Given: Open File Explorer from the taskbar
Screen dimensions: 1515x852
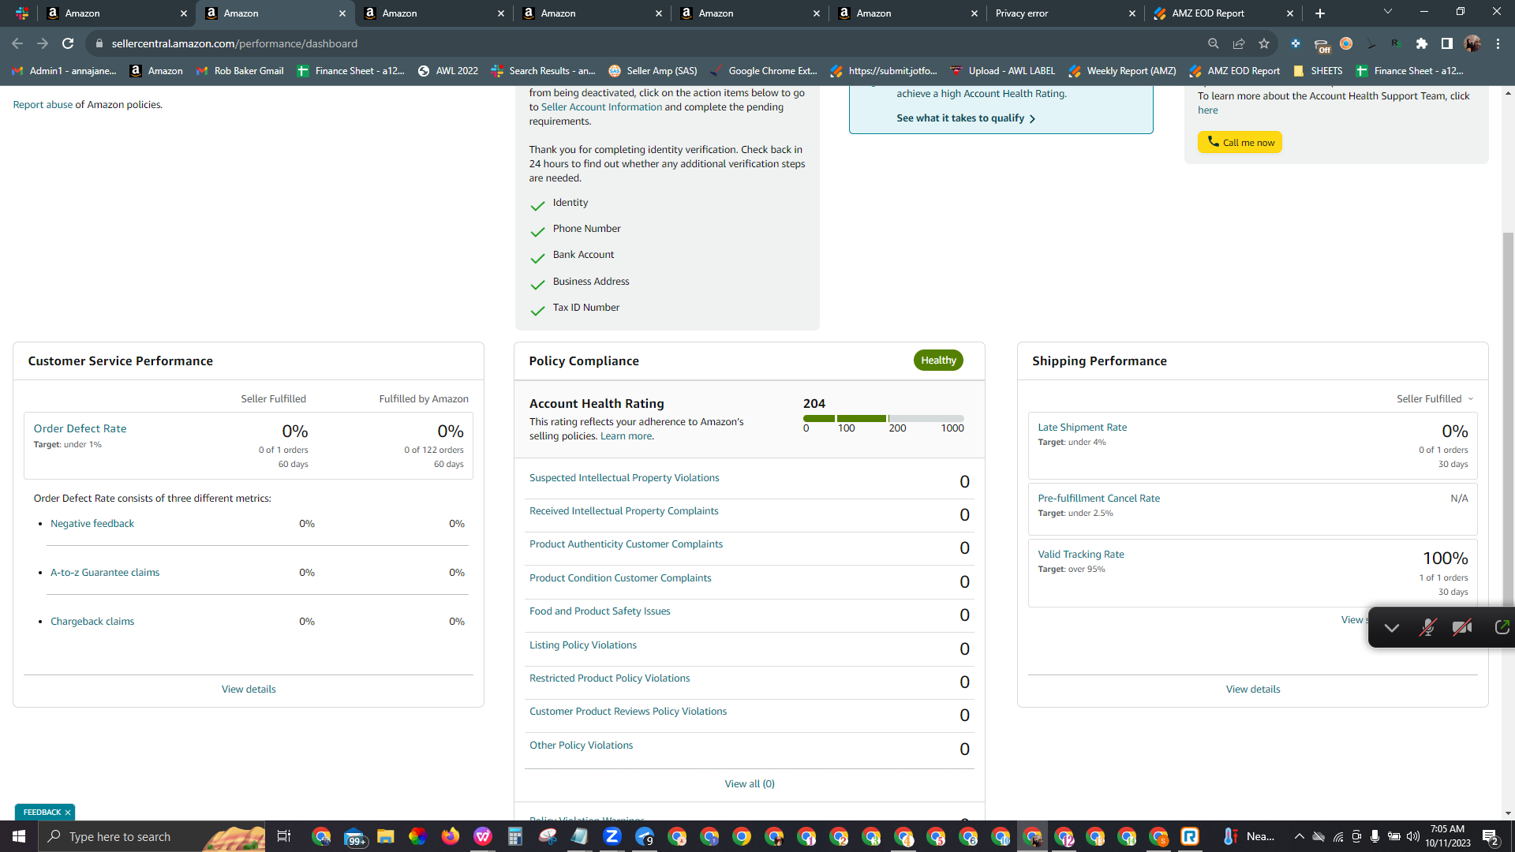Looking at the screenshot, I should [x=385, y=836].
